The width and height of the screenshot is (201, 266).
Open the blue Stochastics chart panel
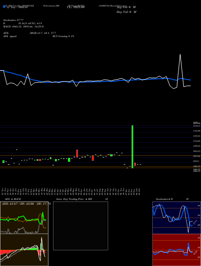[176, 218]
